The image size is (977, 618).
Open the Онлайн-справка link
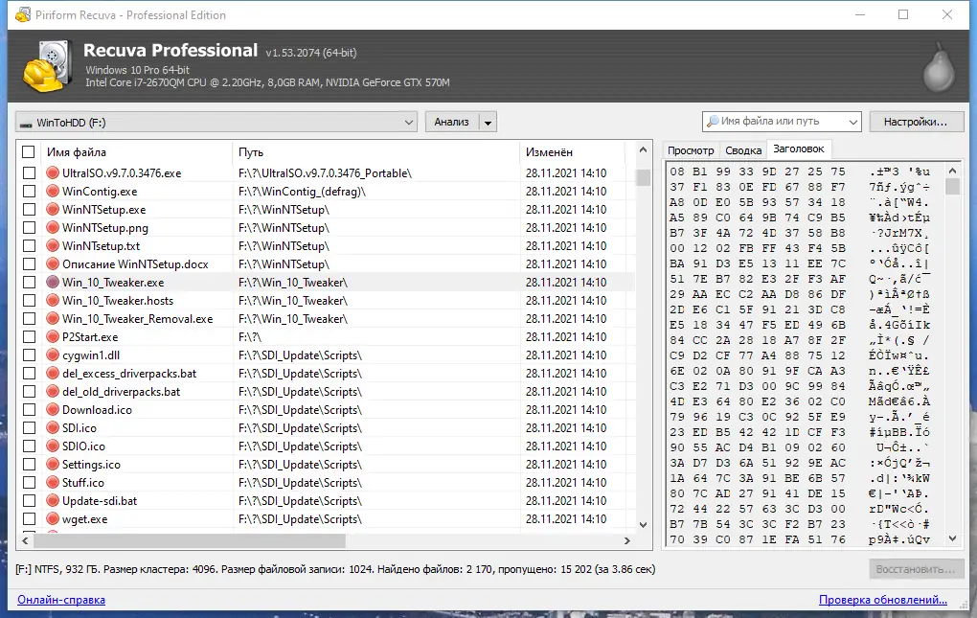[61, 600]
